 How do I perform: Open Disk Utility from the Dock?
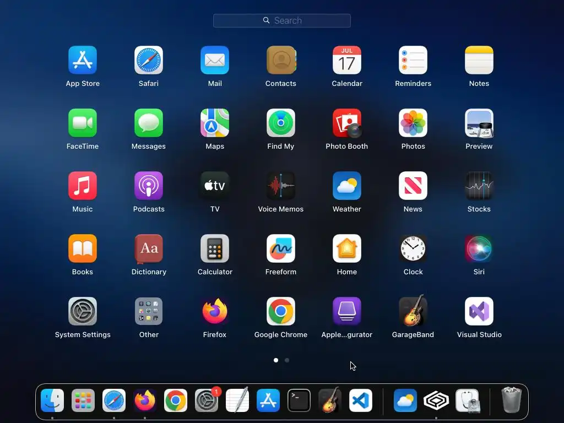point(467,400)
